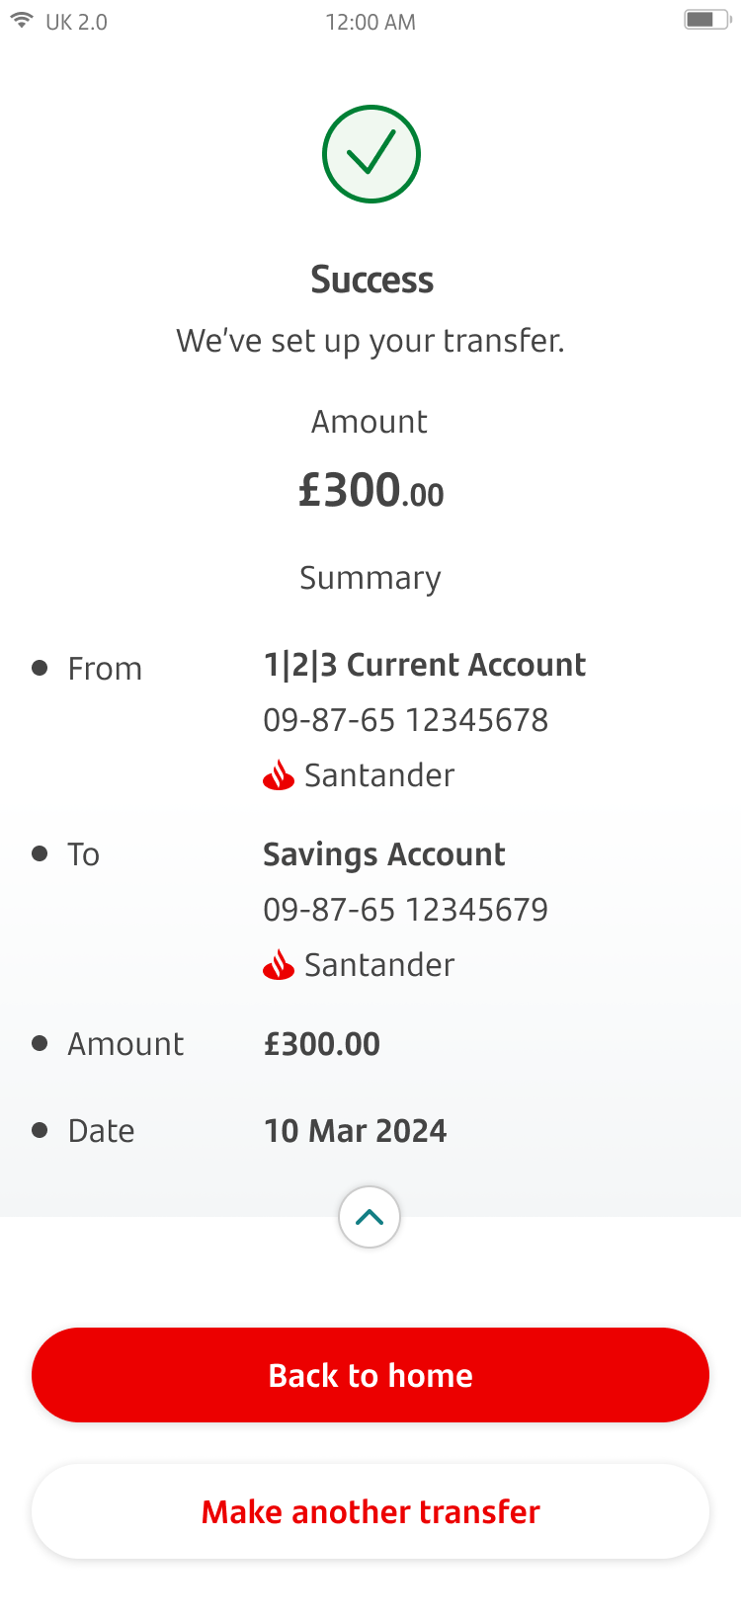Click the Santander flame logo under From account
This screenshot has width=741, height=1618.
(279, 775)
